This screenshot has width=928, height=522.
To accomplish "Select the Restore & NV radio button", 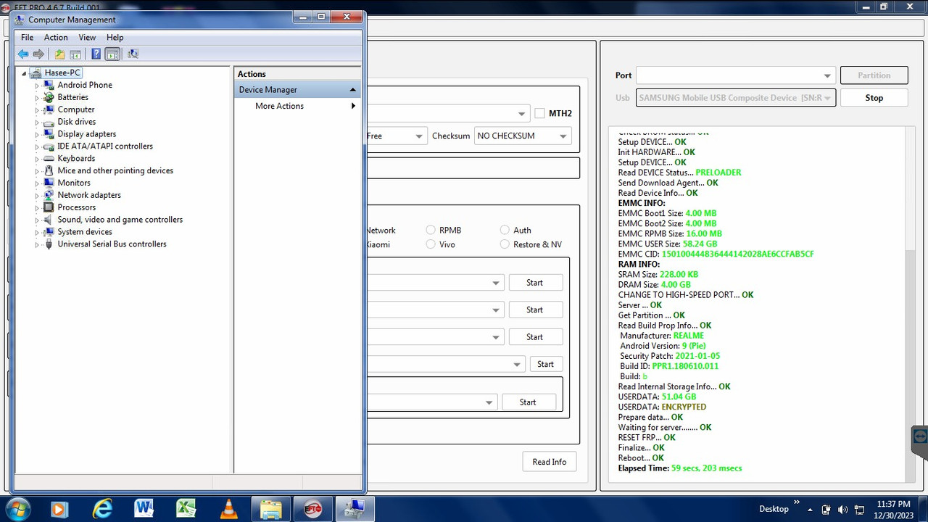I will 505,244.
